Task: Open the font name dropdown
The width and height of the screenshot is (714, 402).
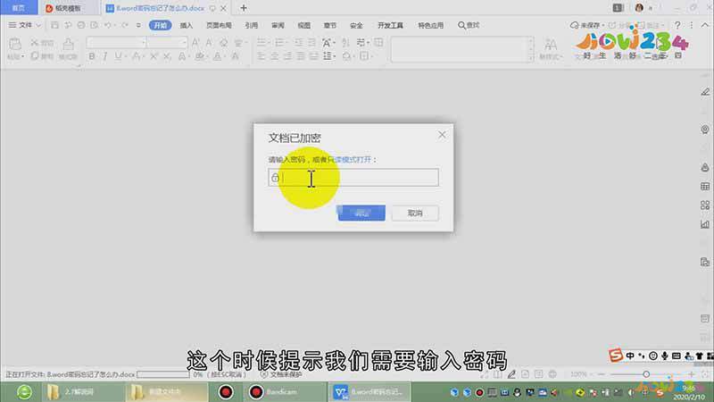Action: click(x=144, y=42)
